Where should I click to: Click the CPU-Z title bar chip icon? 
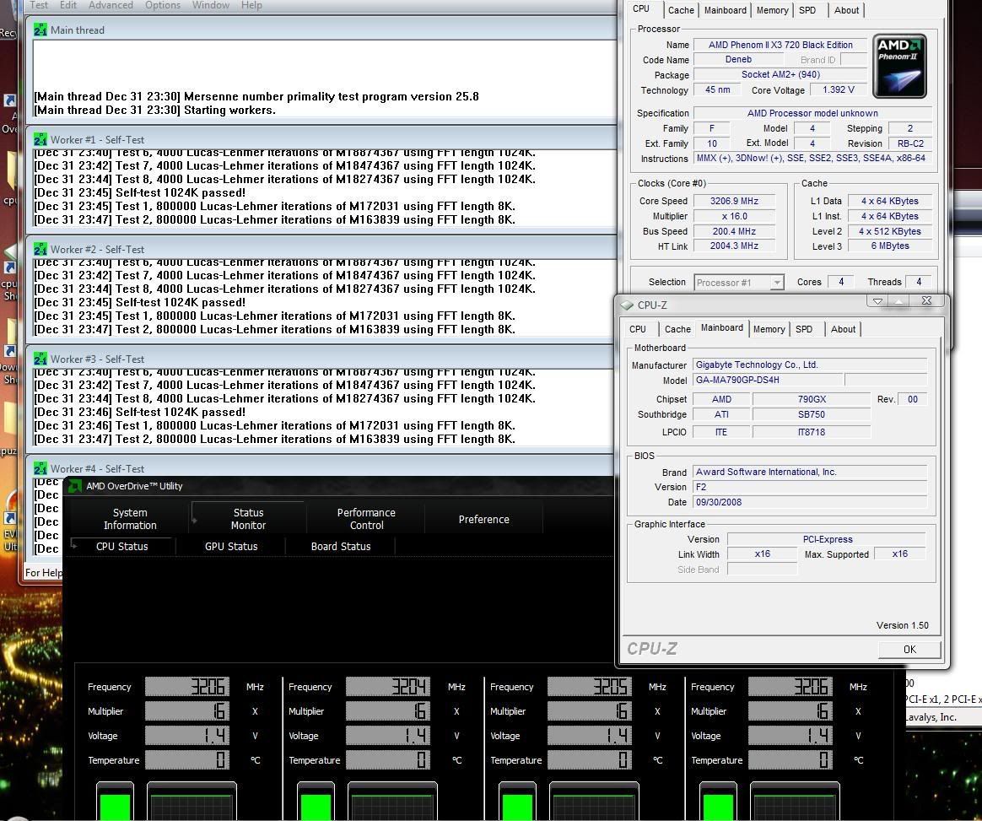(627, 305)
